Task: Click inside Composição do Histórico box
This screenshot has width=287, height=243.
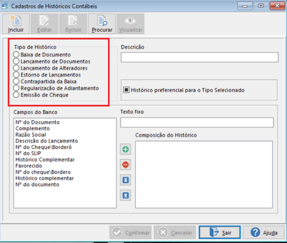Action: point(204,175)
